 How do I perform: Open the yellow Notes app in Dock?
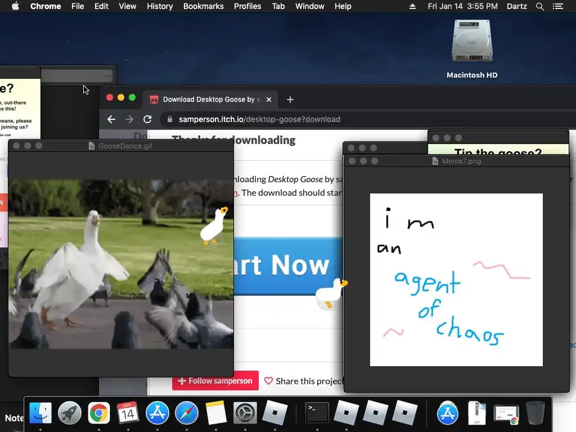216,413
